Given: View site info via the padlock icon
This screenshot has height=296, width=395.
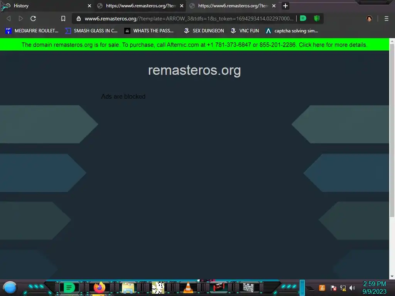Looking at the screenshot, I should [x=79, y=18].
